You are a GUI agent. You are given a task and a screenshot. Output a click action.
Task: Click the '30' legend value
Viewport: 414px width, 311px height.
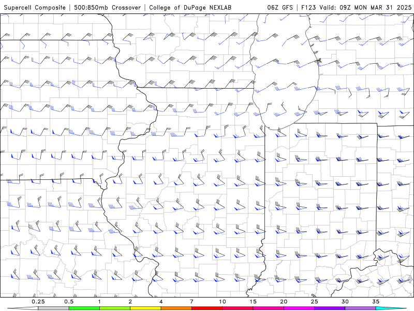pos(345,302)
